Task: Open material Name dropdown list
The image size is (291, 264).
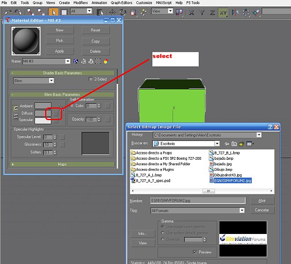Action: click(68, 61)
